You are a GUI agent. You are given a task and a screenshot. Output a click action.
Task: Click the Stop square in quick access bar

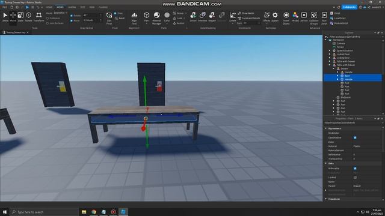pyautogui.click(x=32, y=7)
